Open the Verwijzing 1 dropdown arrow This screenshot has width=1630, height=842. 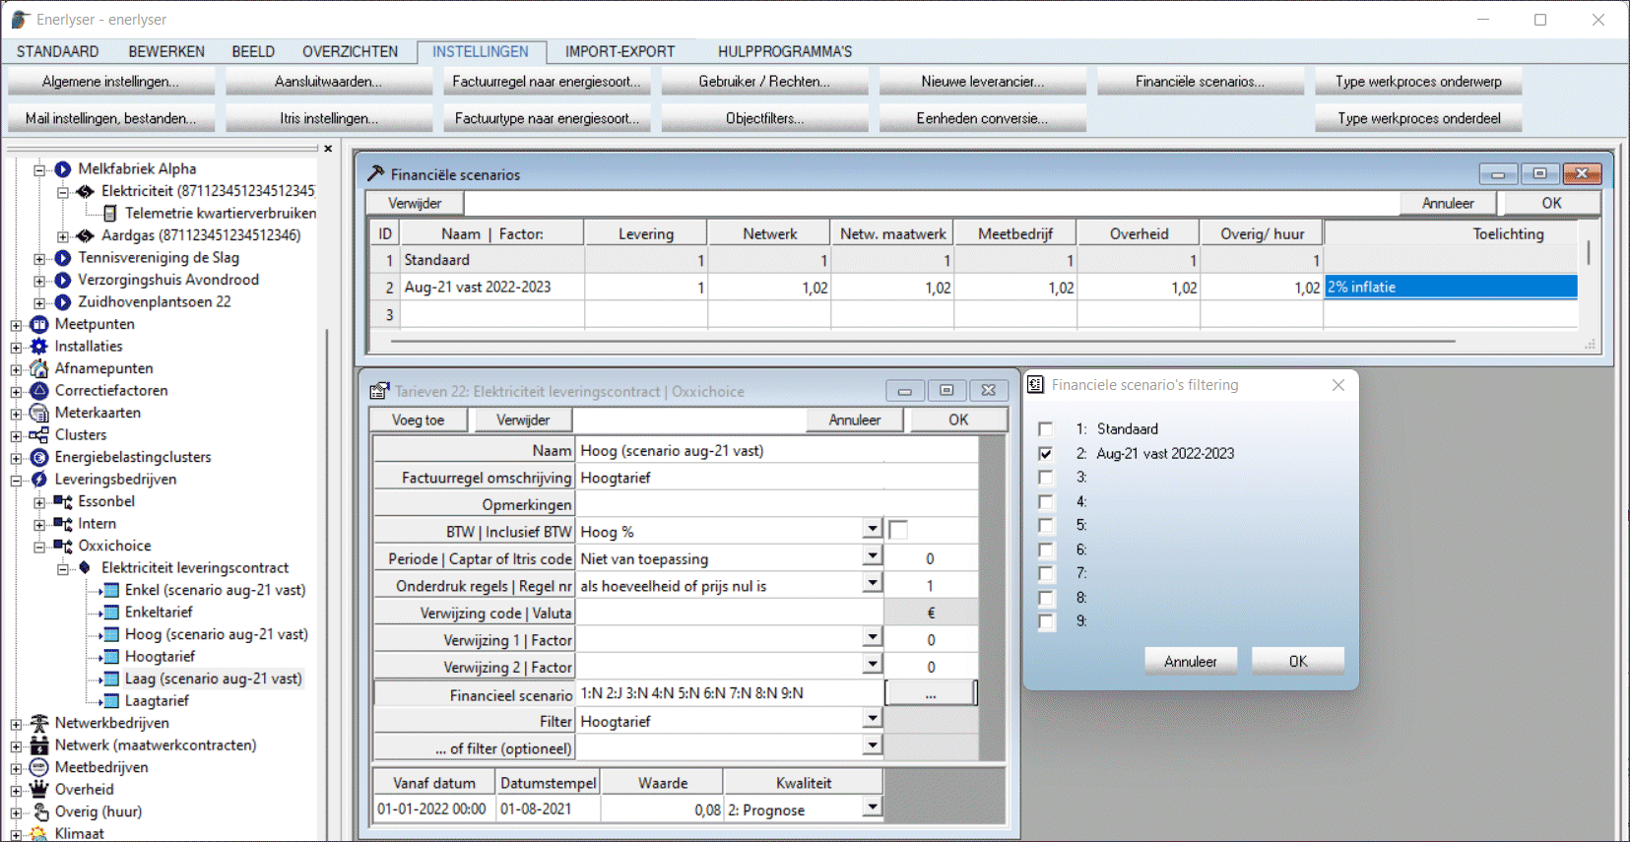tap(873, 638)
